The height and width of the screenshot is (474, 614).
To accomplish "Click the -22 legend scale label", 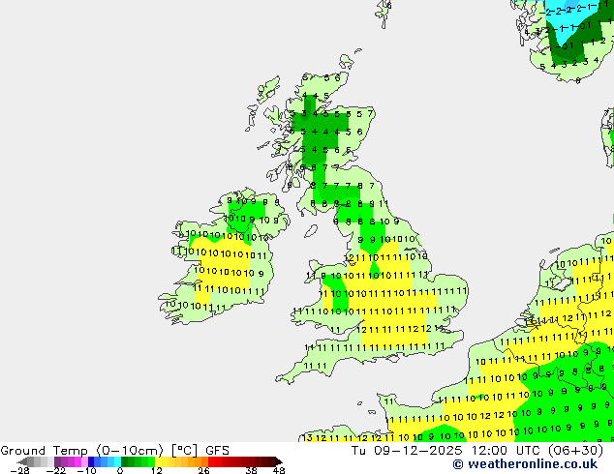I will [x=56, y=470].
